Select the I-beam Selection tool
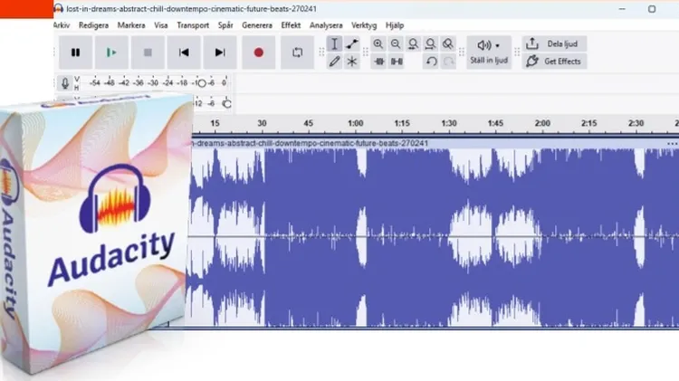679x381 pixels. tap(334, 43)
